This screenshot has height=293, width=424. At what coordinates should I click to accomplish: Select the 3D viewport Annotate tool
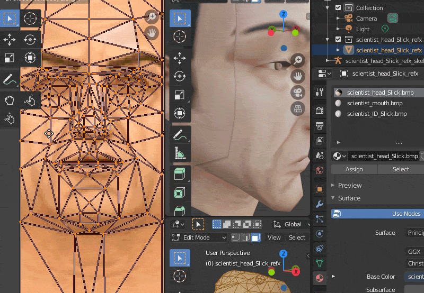point(180,135)
